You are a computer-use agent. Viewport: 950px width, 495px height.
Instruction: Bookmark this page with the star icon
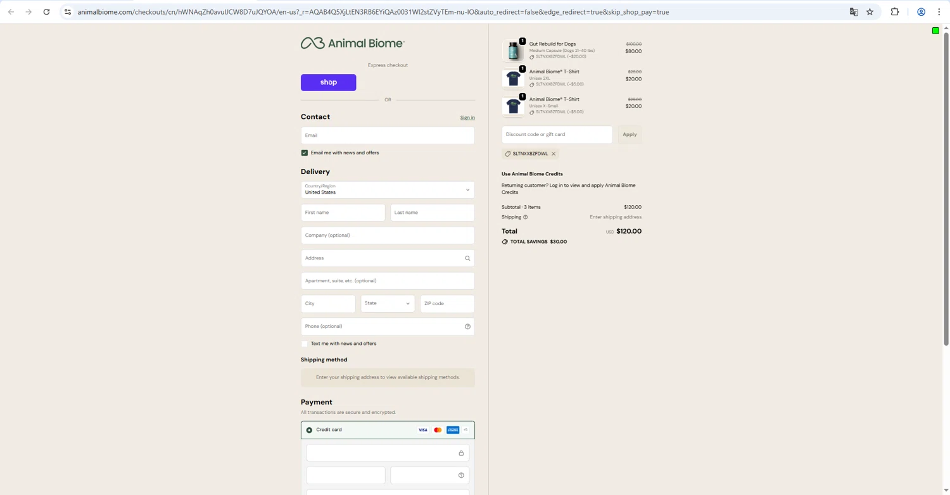[870, 12]
